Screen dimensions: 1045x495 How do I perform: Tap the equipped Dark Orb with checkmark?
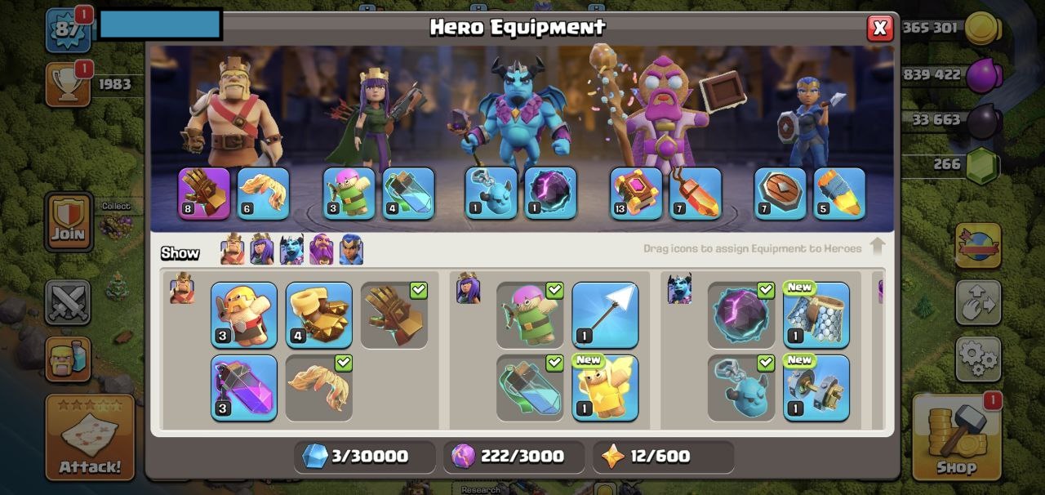(x=741, y=315)
